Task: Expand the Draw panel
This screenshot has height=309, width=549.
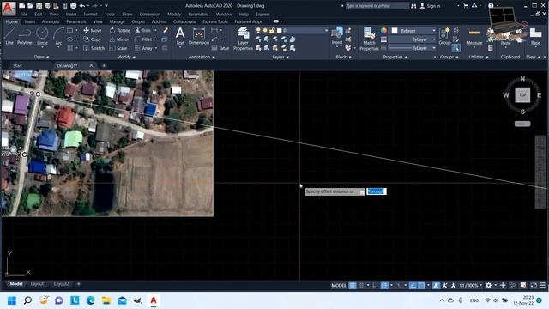Action: click(41, 57)
